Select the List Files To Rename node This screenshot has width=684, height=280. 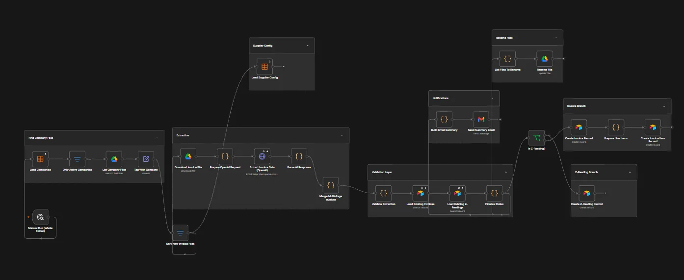click(507, 59)
